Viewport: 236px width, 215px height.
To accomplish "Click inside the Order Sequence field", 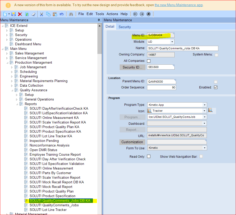I will (161, 87).
